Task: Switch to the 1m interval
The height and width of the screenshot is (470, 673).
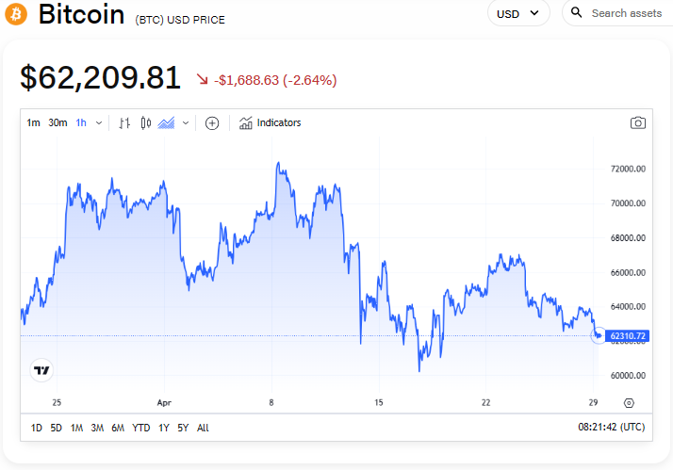Action: point(33,122)
